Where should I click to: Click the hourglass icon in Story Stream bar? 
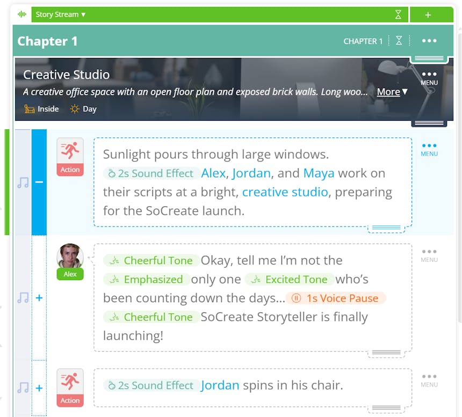pos(398,14)
